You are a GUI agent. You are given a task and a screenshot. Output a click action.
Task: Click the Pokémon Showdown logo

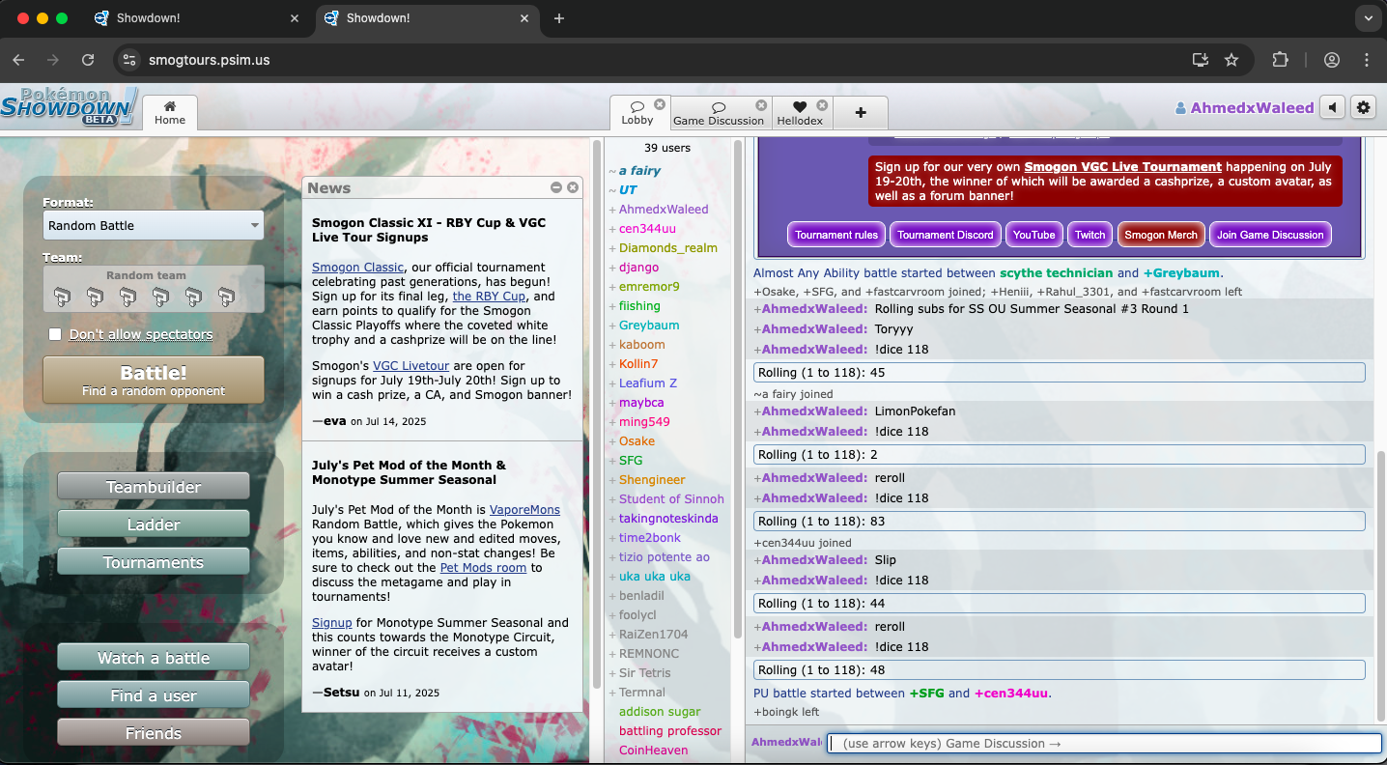click(x=69, y=106)
